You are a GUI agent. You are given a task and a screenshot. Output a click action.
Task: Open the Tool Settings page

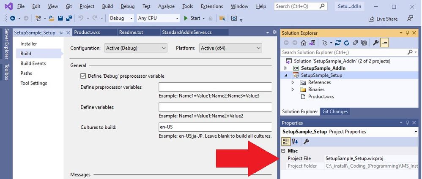click(x=34, y=83)
